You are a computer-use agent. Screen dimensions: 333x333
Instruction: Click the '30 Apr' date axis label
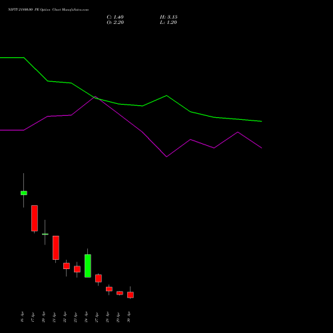129,317
